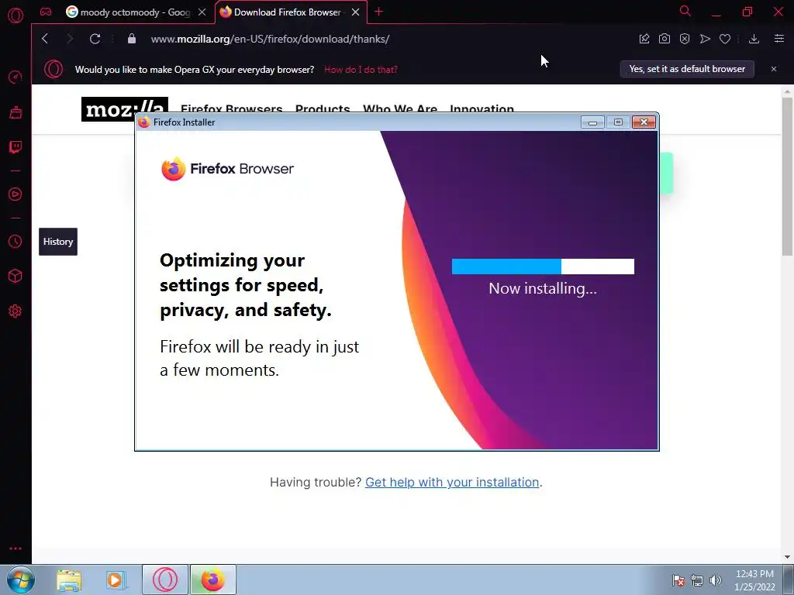
Task: Reload the current page
Action: point(95,39)
